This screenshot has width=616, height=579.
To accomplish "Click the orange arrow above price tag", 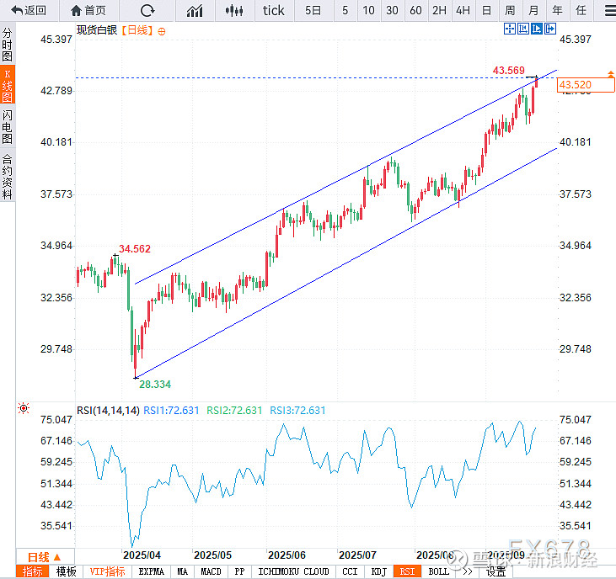I will point(610,73).
